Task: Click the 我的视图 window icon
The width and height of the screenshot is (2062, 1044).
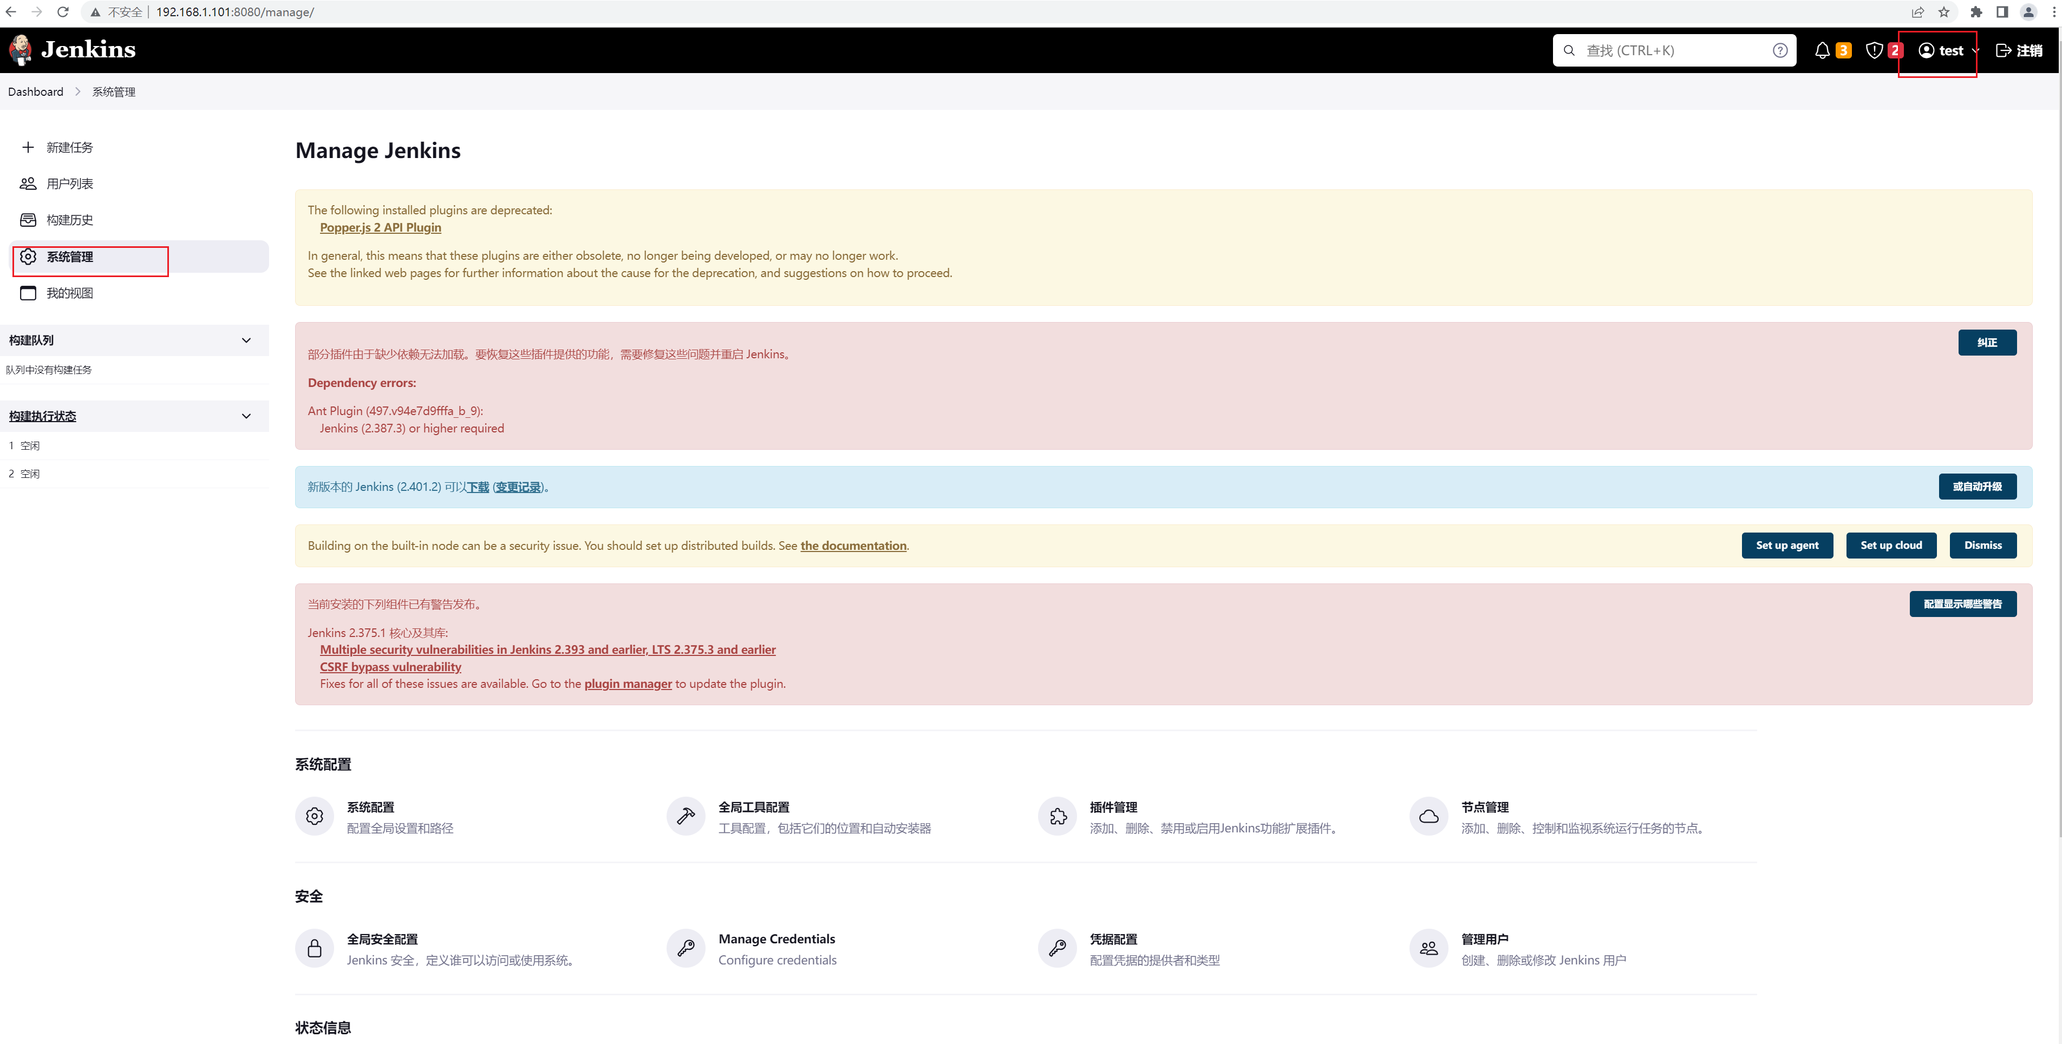Action: coord(28,293)
